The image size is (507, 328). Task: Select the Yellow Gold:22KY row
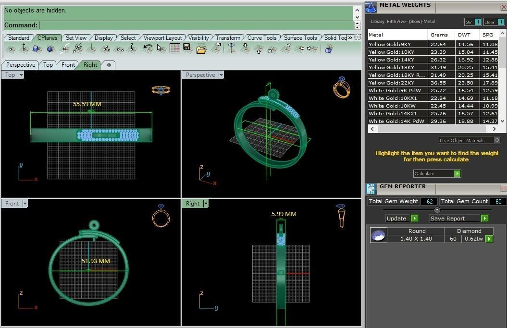[x=433, y=83]
